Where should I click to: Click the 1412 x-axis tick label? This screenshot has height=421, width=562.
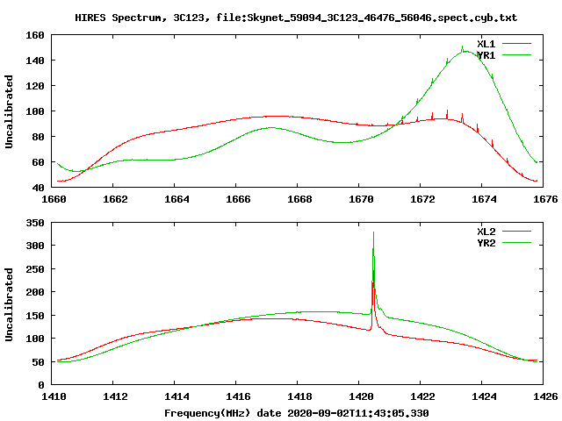click(x=115, y=396)
